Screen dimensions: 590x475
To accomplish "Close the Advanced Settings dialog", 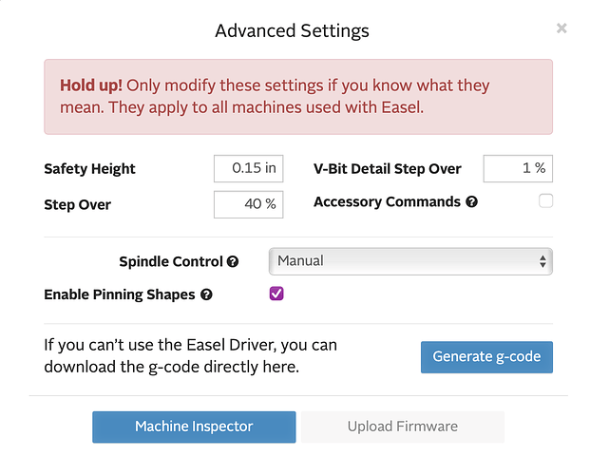I will pos(561,28).
